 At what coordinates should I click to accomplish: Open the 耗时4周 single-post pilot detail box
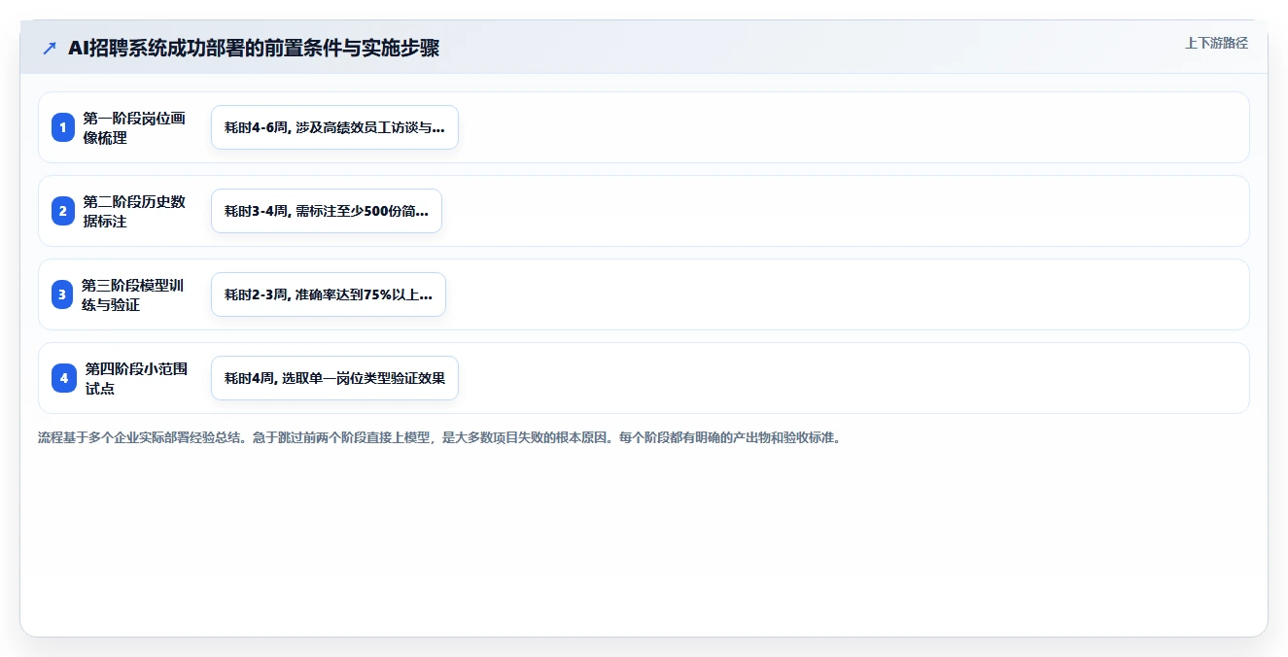pos(334,378)
